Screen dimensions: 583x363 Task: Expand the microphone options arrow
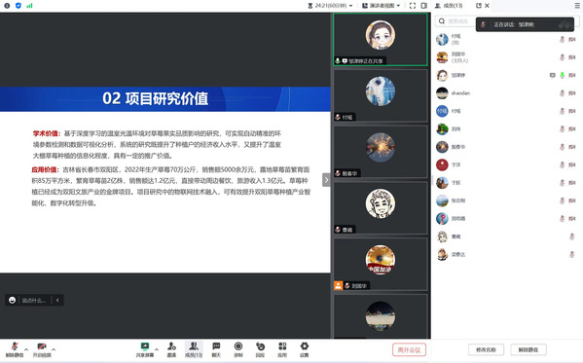pyautogui.click(x=26, y=349)
